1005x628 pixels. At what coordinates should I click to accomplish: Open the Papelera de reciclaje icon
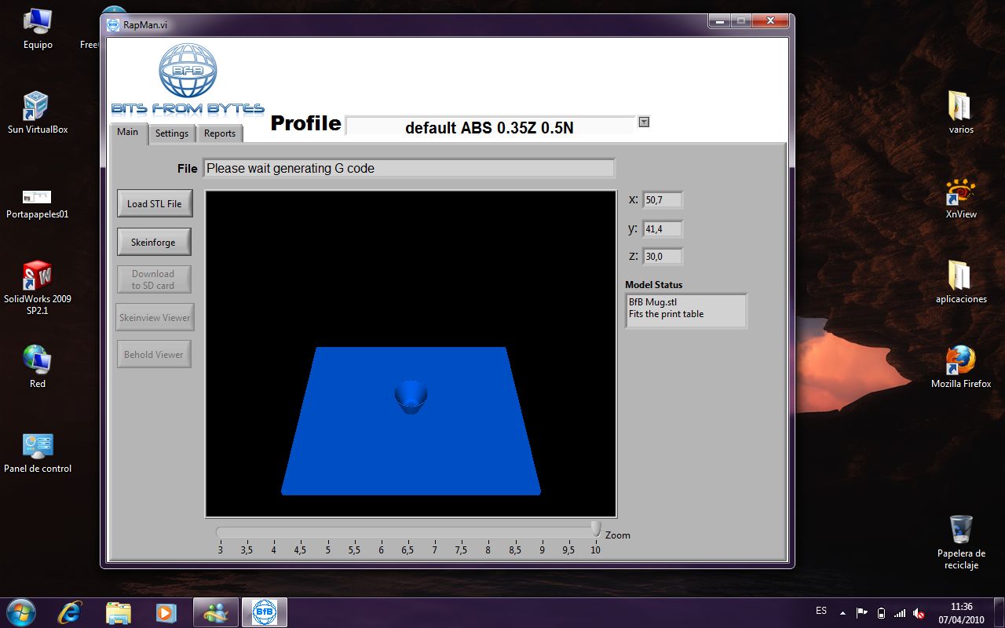click(x=960, y=530)
